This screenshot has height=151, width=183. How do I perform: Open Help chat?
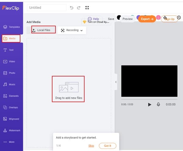click(x=93, y=19)
